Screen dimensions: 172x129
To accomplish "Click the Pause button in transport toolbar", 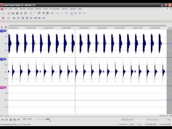I will [x=23, y=18].
